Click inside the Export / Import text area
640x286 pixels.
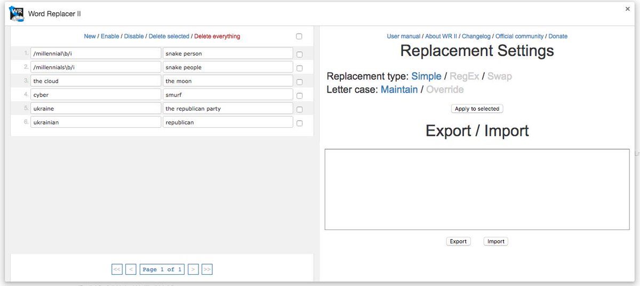coord(477,189)
